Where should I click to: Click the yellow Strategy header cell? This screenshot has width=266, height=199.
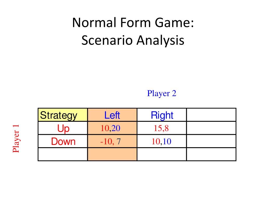[x=63, y=115]
